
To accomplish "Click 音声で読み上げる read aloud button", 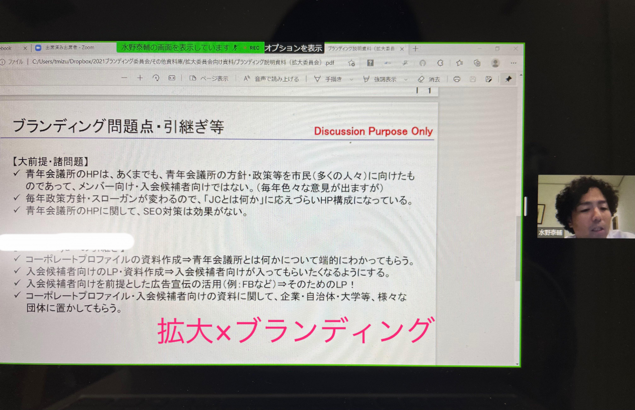I will pos(271,79).
